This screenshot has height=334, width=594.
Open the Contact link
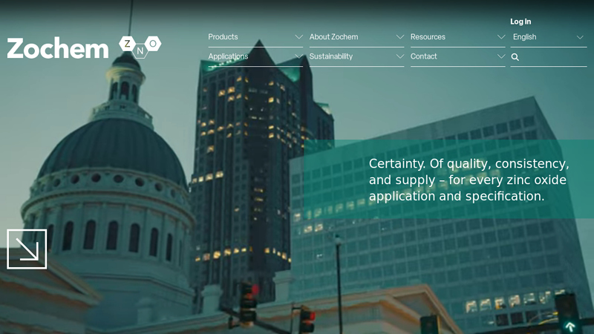coord(423,56)
